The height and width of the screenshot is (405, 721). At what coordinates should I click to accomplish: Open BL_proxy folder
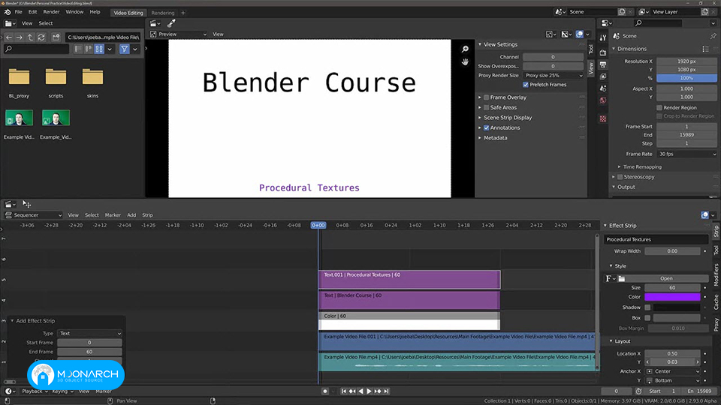coord(19,82)
